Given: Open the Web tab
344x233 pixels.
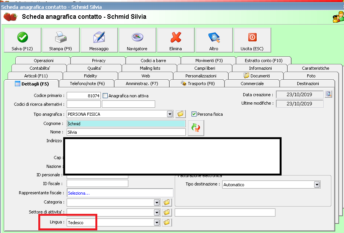Looking at the screenshot, I should [146, 76].
